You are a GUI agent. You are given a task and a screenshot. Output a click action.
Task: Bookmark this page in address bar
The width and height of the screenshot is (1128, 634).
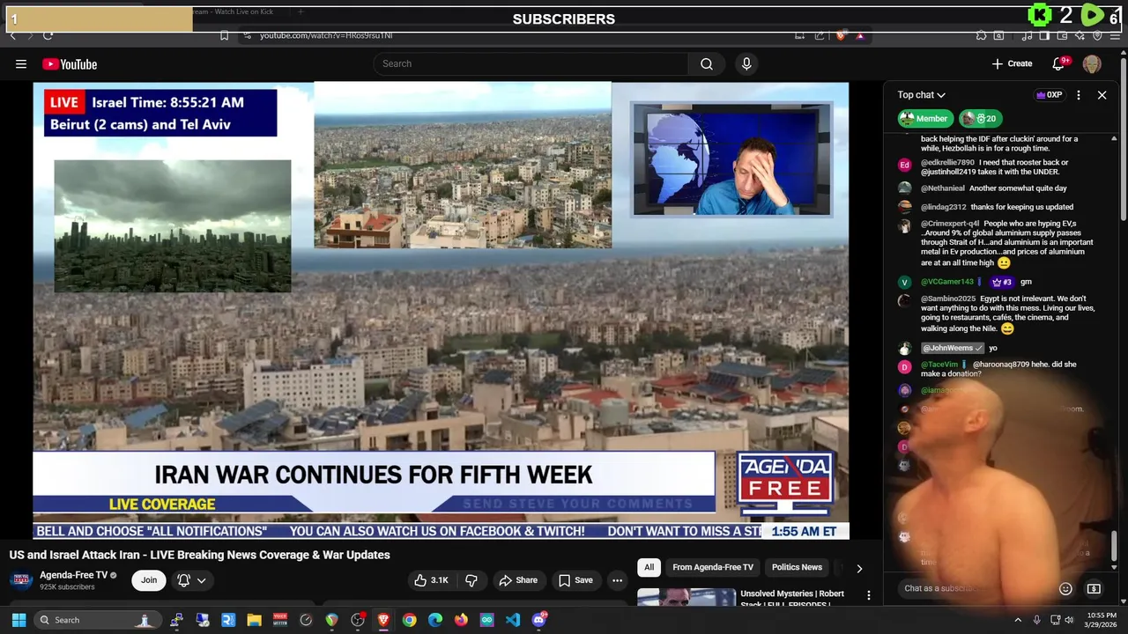click(x=224, y=35)
